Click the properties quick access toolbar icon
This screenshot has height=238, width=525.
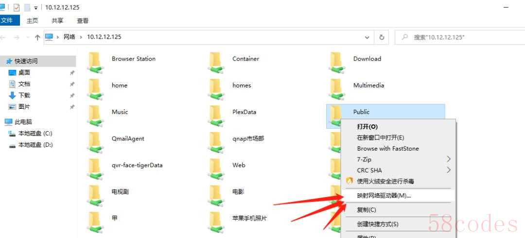click(x=17, y=7)
